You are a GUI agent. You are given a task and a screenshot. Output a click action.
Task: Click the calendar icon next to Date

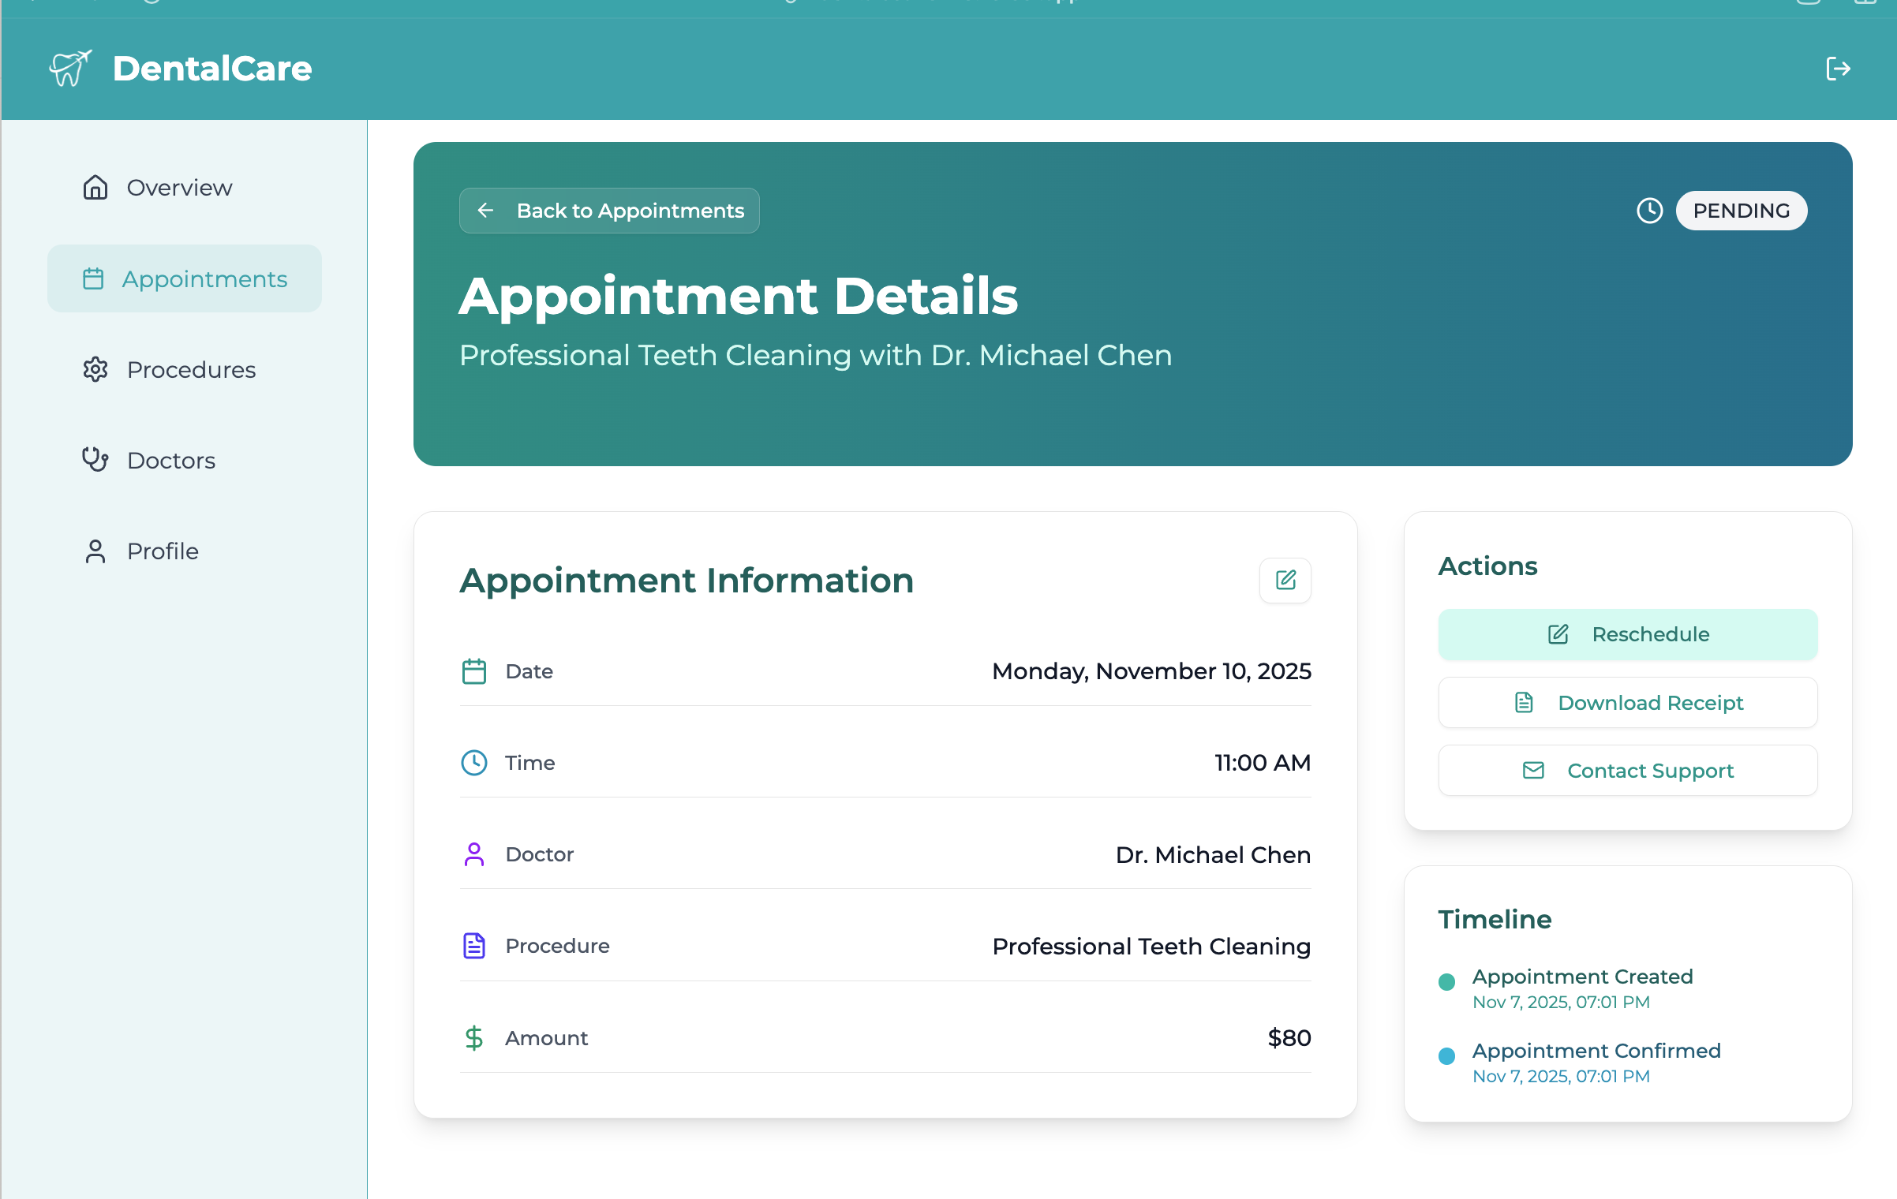(474, 671)
